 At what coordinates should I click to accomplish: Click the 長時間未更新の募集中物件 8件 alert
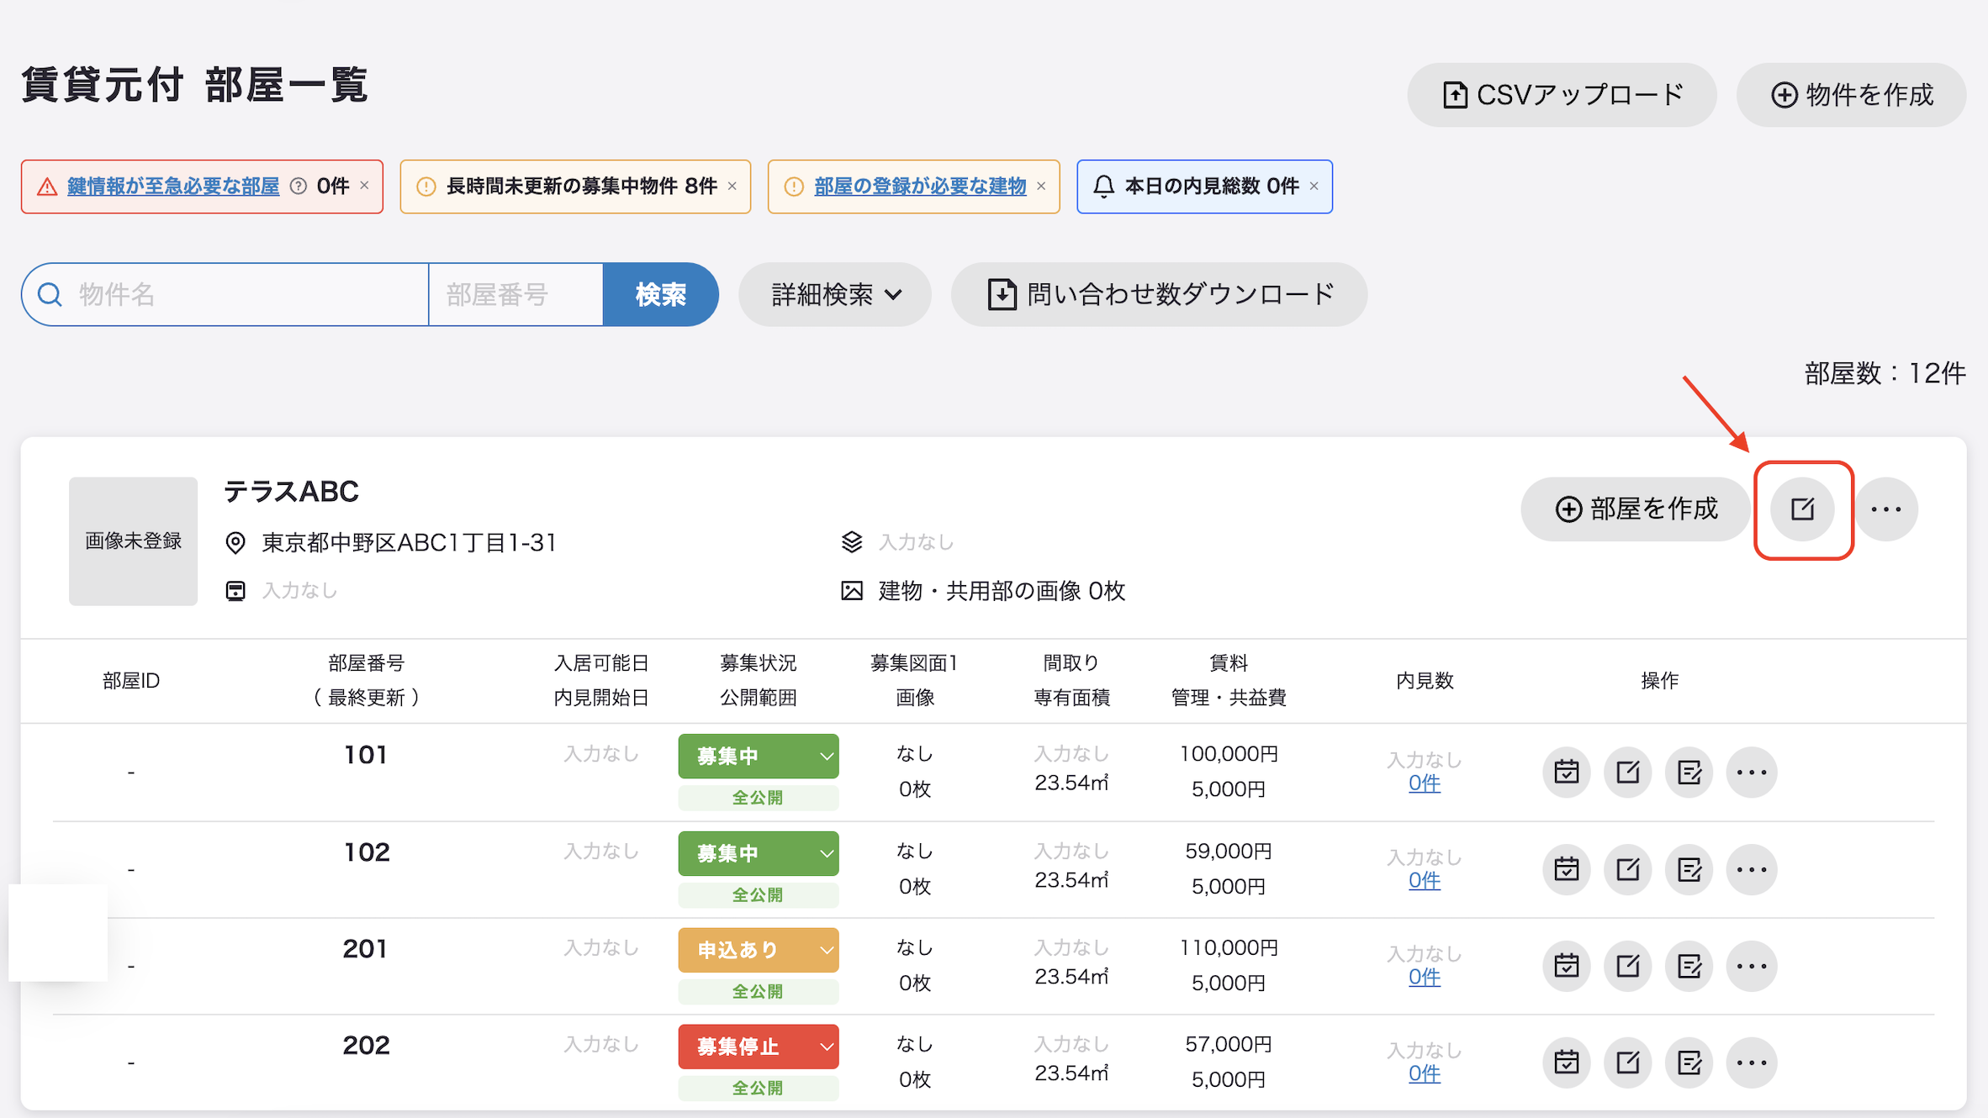point(575,186)
